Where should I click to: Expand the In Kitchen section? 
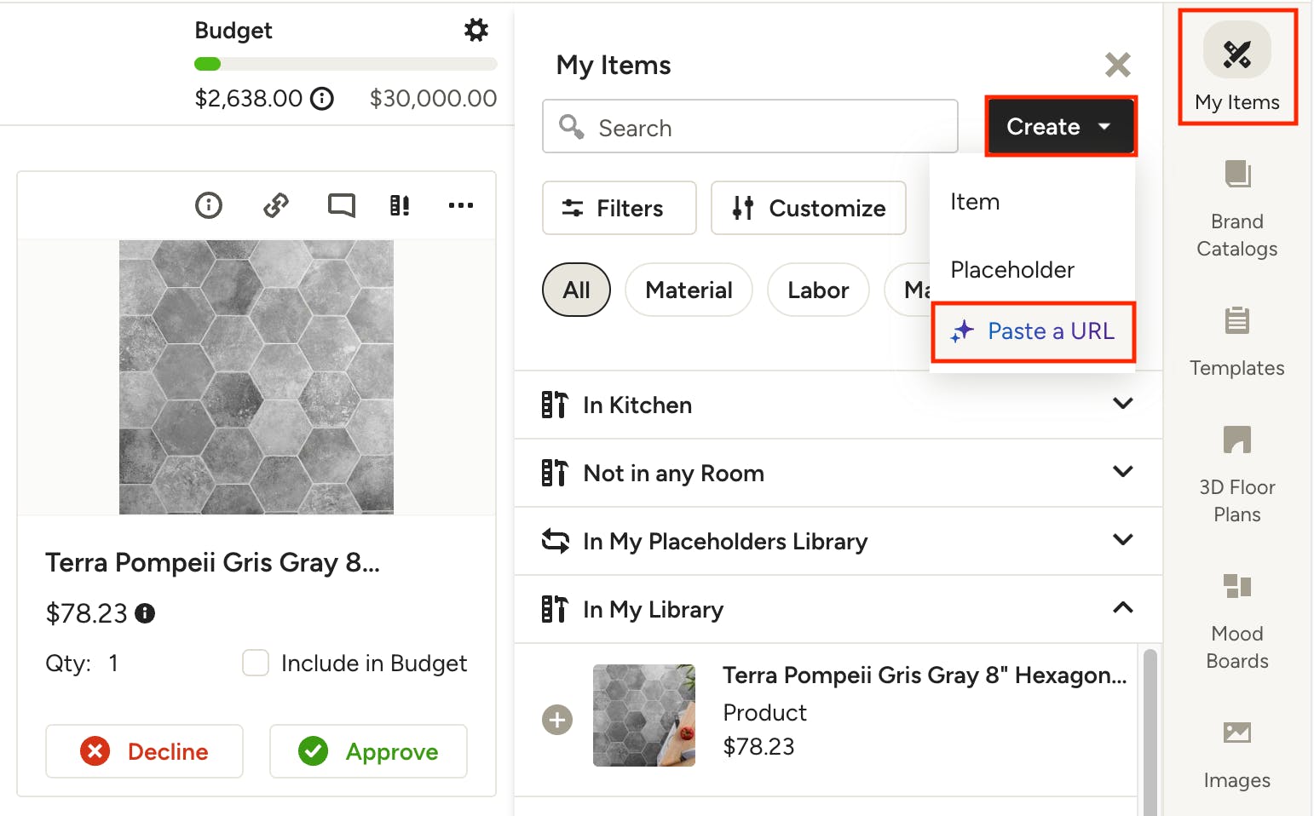[x=1122, y=404]
